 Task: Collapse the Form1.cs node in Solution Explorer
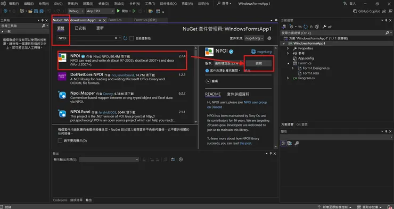pyautogui.click(x=288, y=63)
